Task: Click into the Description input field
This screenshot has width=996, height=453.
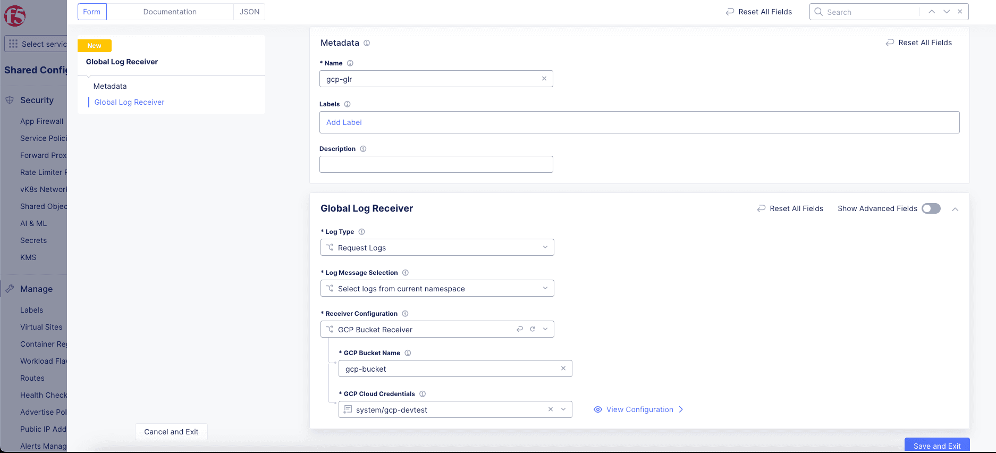Action: [436, 164]
